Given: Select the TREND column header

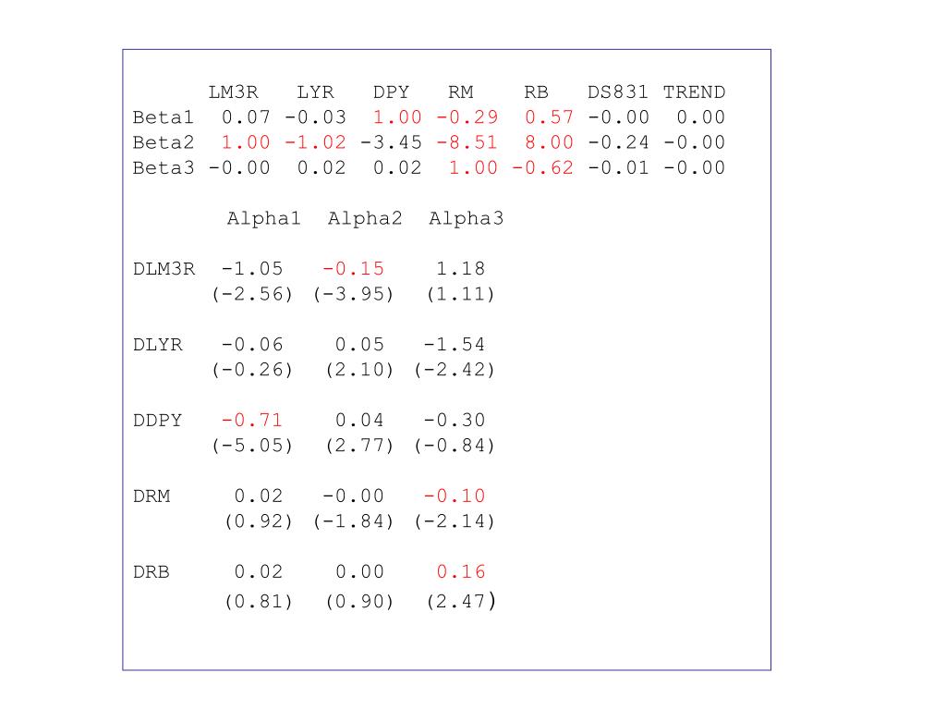Looking at the screenshot, I should [695, 92].
